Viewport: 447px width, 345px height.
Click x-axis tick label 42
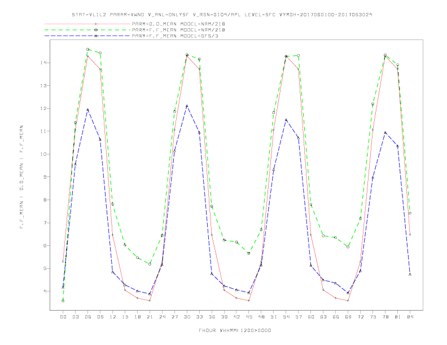(x=236, y=317)
